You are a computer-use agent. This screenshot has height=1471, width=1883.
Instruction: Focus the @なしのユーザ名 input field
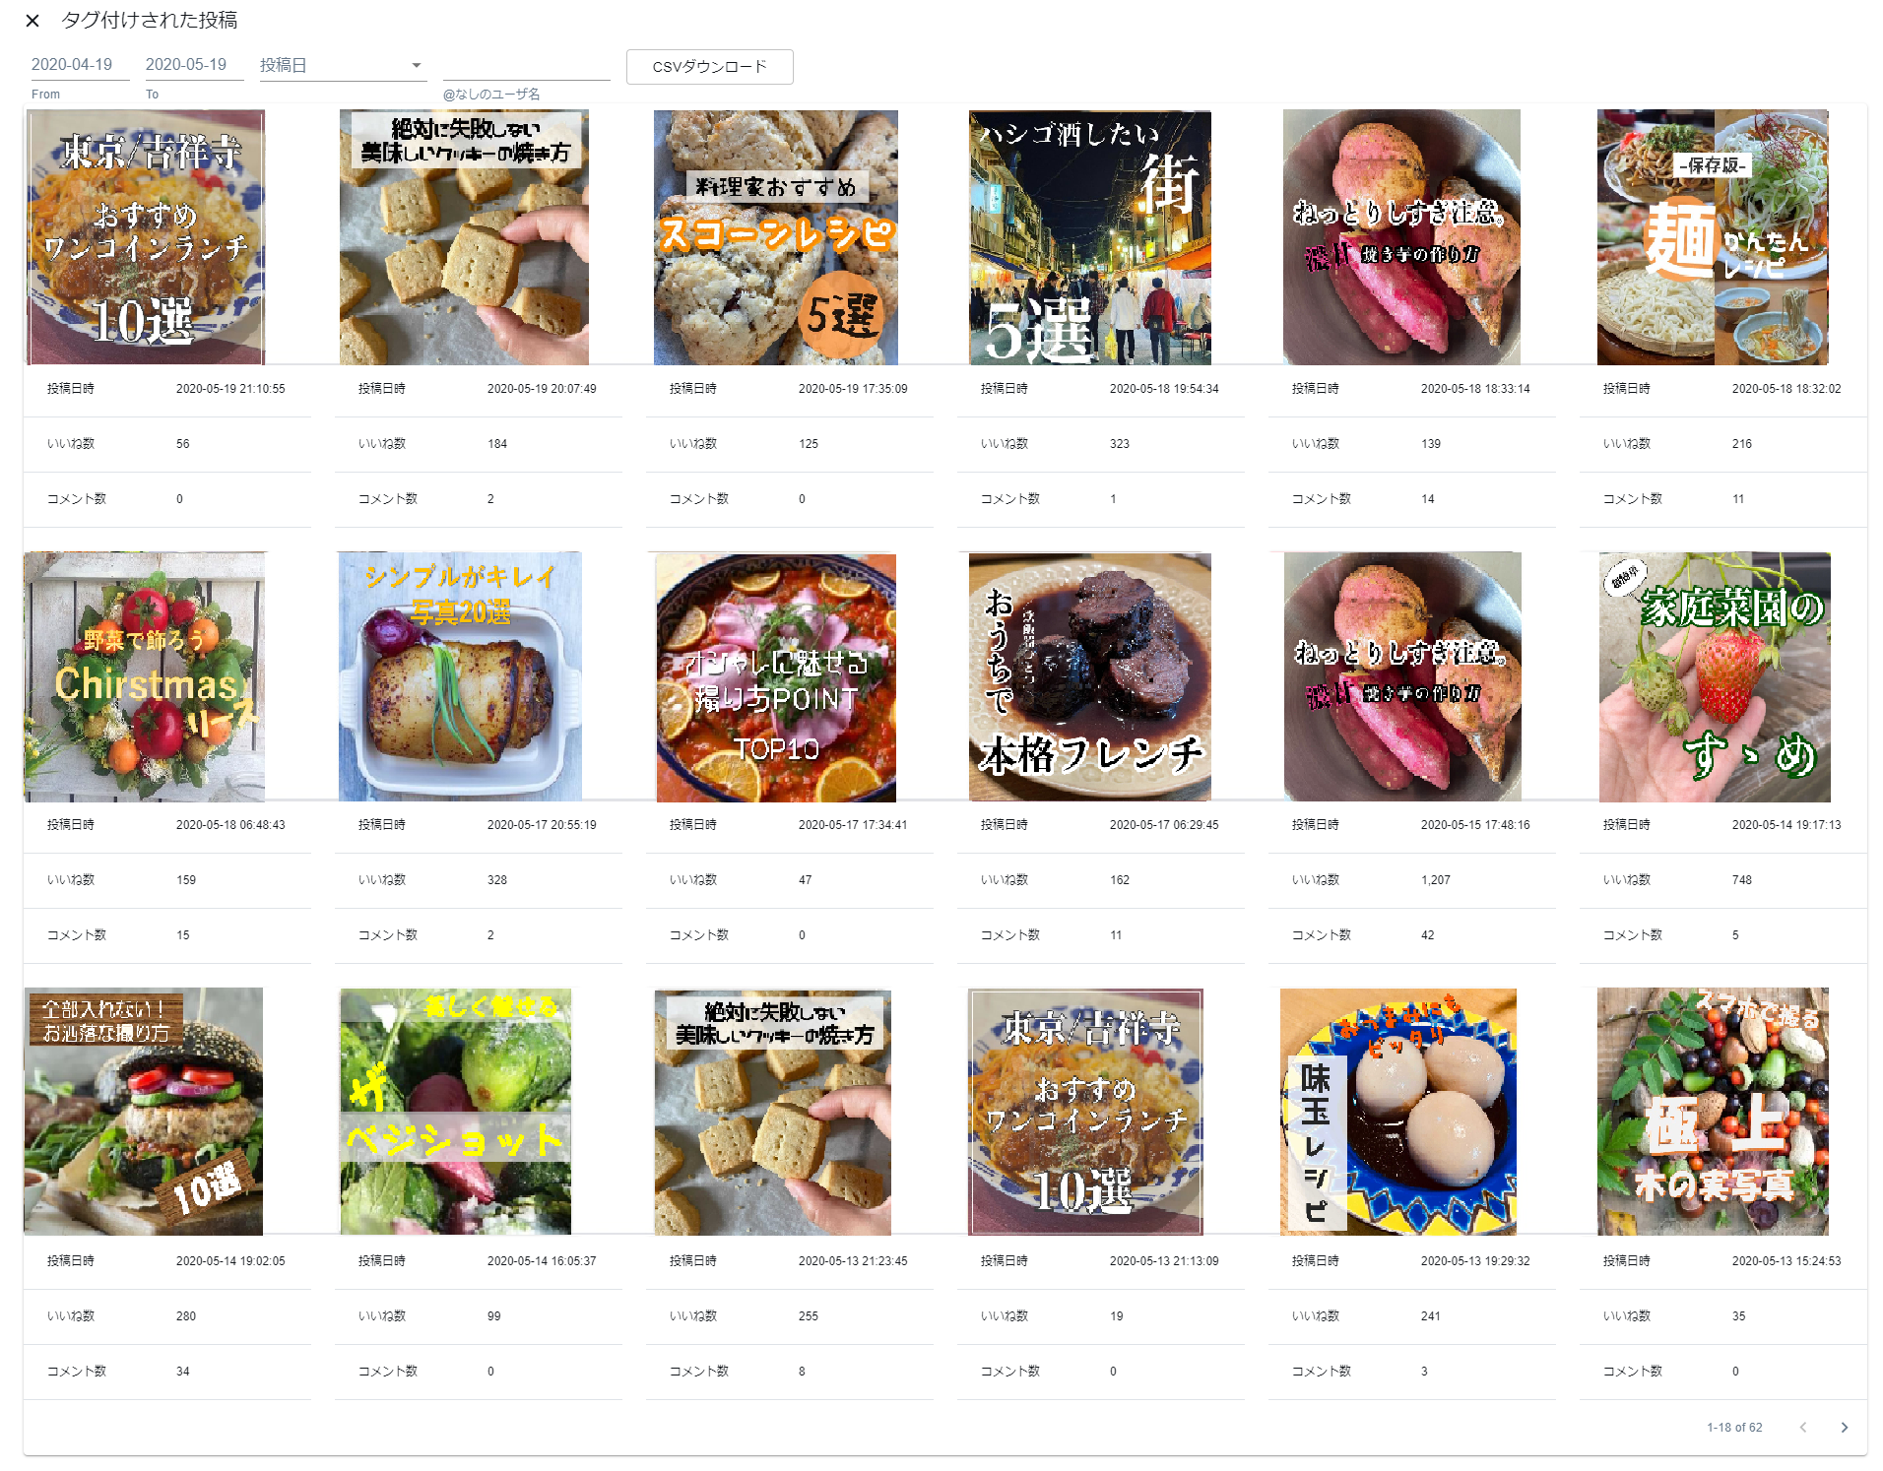(526, 65)
